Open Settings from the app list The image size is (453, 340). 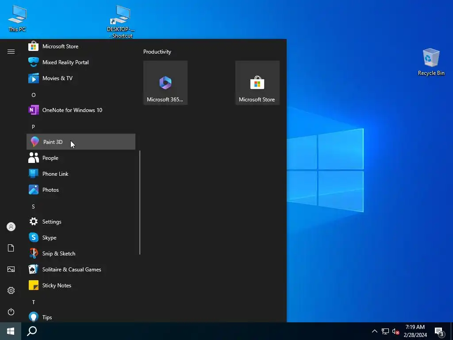pos(81,221)
